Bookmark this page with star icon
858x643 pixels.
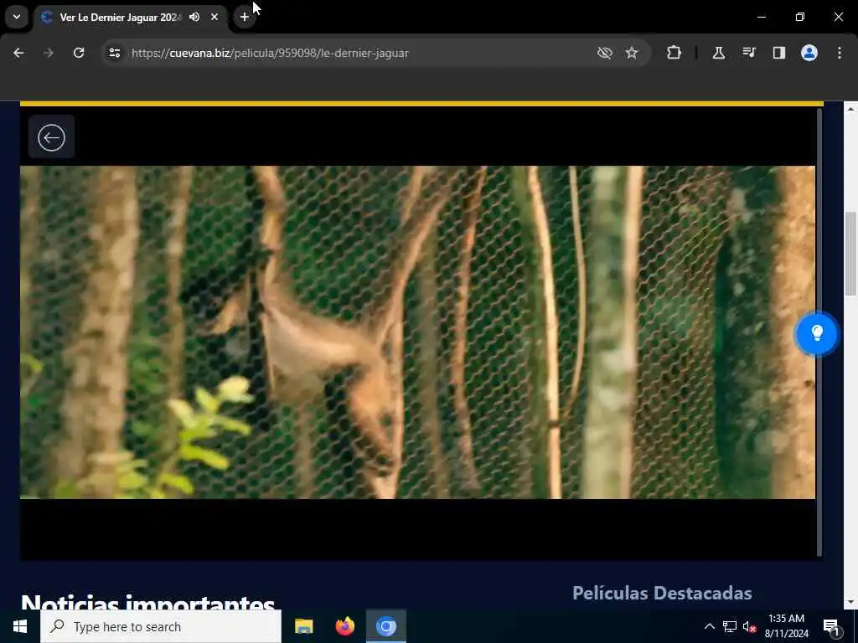tap(632, 53)
